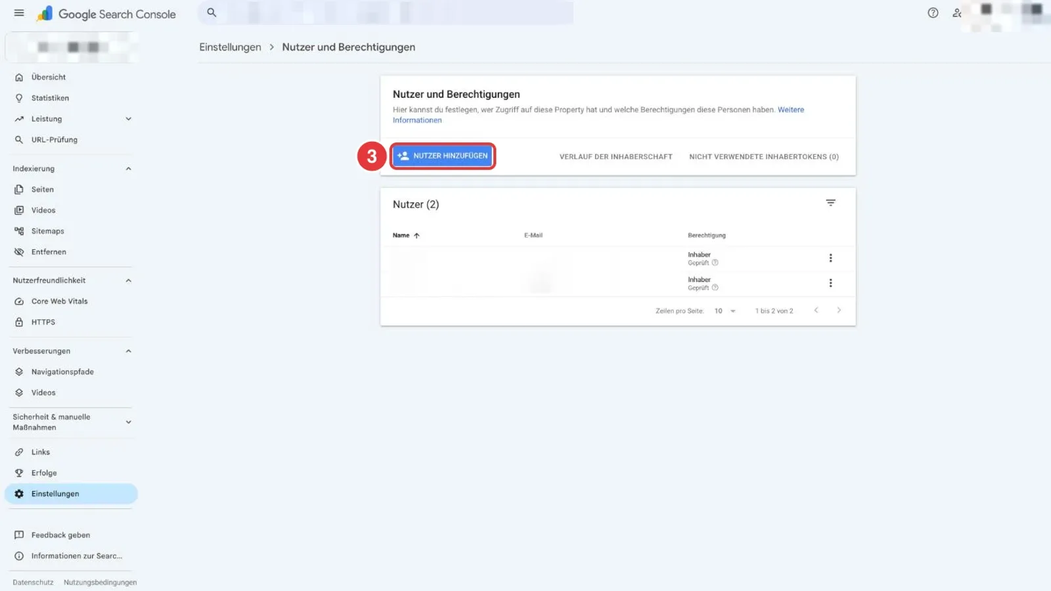1051x591 pixels.
Task: Collapse the Indexierung section
Action: coord(128,169)
